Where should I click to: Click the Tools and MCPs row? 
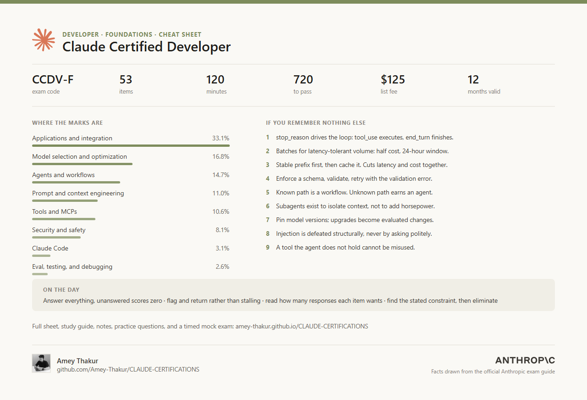click(x=131, y=214)
